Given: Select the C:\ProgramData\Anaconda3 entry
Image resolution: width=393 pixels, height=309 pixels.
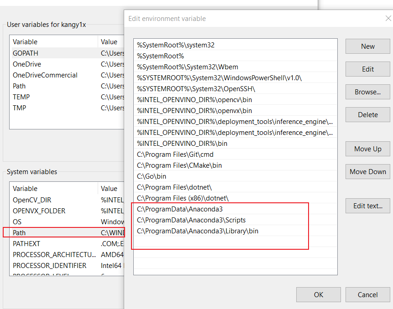Looking at the screenshot, I should 236,209.
